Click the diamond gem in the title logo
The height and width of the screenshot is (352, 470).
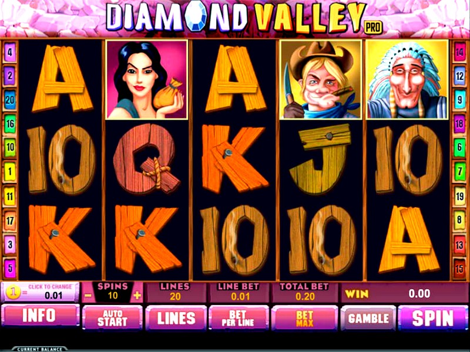click(x=196, y=15)
